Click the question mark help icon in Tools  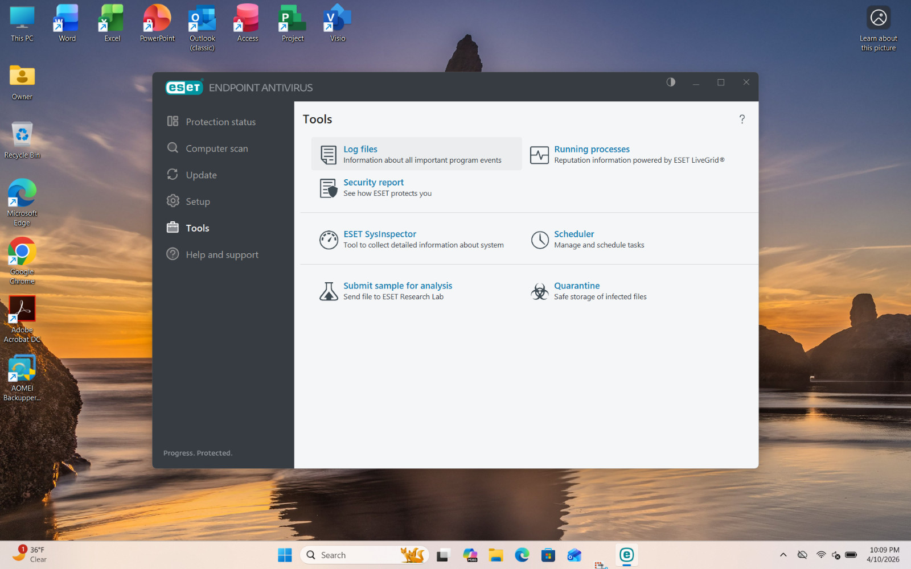point(742,119)
